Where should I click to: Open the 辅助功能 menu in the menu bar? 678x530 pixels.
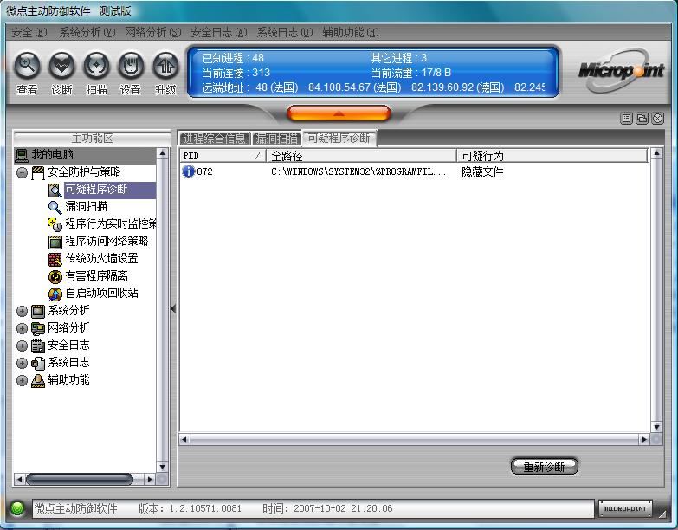(x=350, y=32)
